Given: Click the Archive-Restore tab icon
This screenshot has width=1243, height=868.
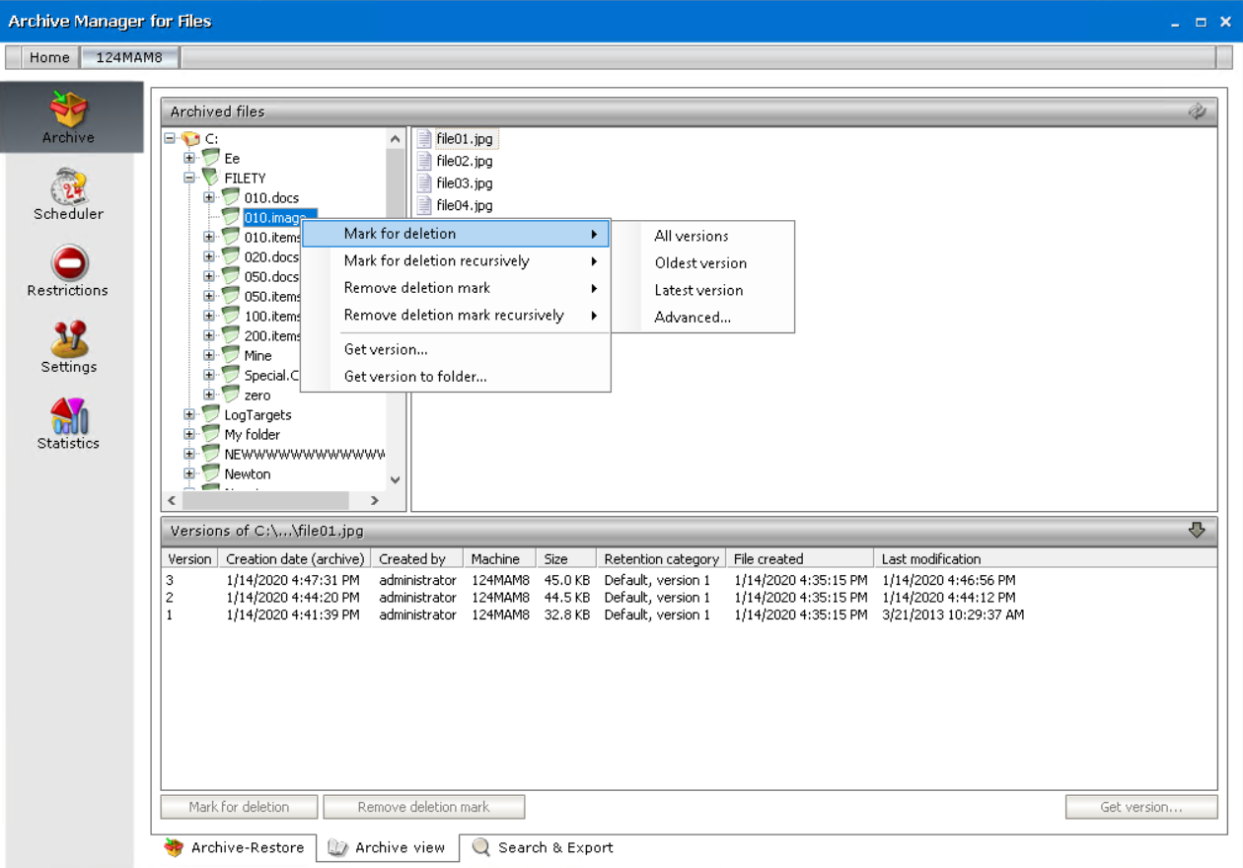Looking at the screenshot, I should tap(176, 846).
